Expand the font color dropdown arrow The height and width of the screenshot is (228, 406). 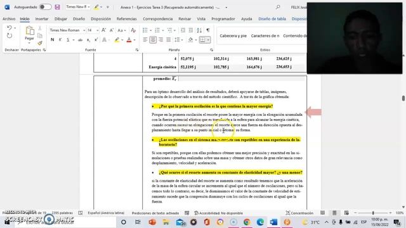(x=134, y=40)
